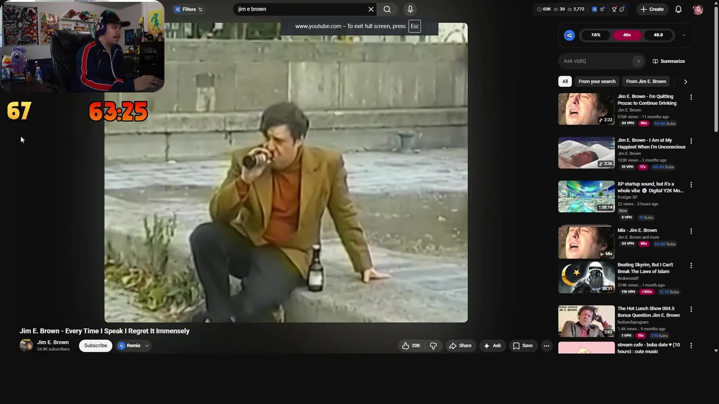Image resolution: width=719 pixels, height=404 pixels.
Task: Click the Ask button under video
Action: point(492,346)
